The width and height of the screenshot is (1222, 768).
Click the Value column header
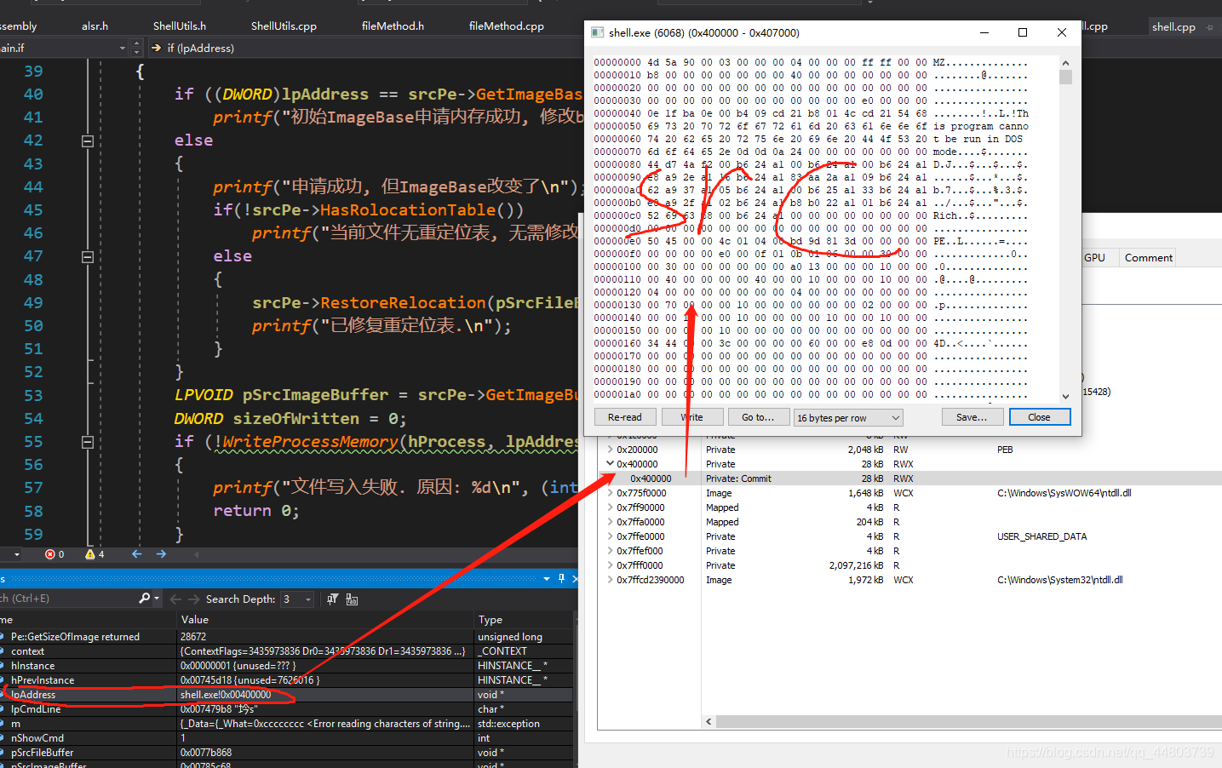(x=324, y=620)
